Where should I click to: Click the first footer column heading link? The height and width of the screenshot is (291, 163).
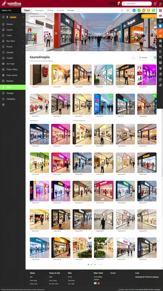[33, 273]
